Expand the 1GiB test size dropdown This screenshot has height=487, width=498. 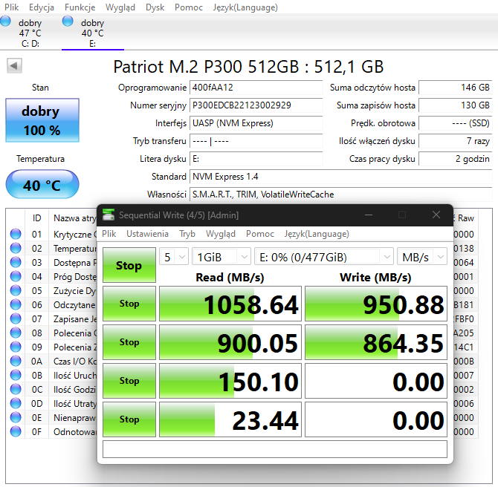tap(221, 257)
